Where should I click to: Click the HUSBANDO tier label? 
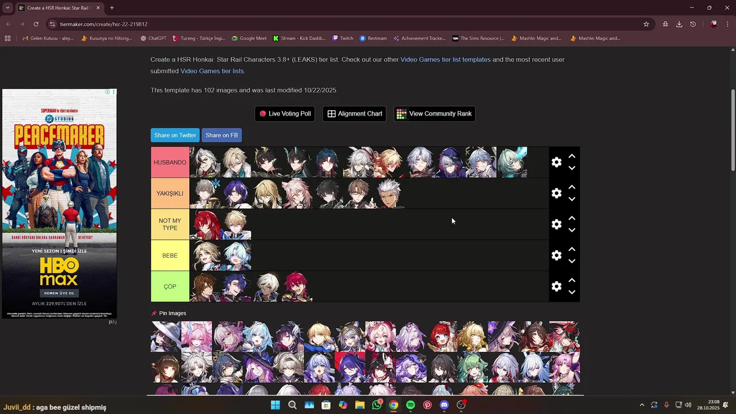click(170, 162)
